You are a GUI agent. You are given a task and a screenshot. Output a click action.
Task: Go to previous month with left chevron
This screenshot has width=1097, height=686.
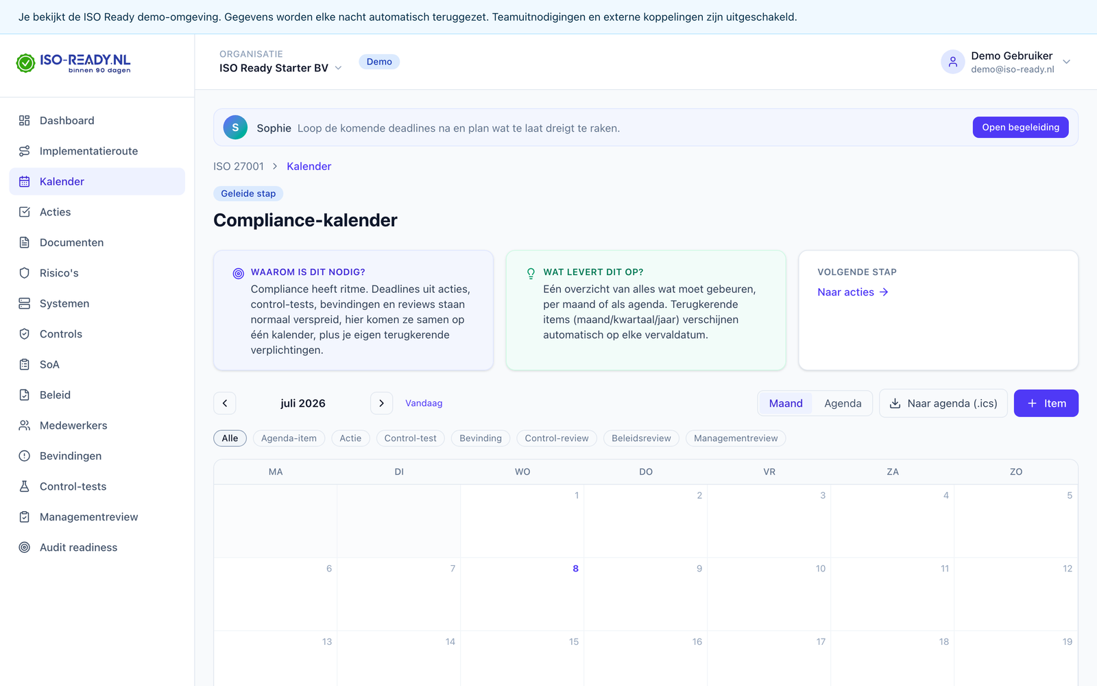225,403
